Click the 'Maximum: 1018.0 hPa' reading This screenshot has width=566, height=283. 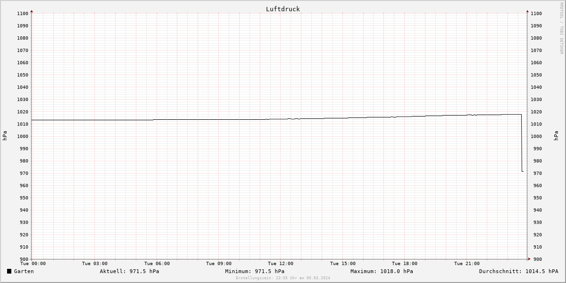click(382, 271)
